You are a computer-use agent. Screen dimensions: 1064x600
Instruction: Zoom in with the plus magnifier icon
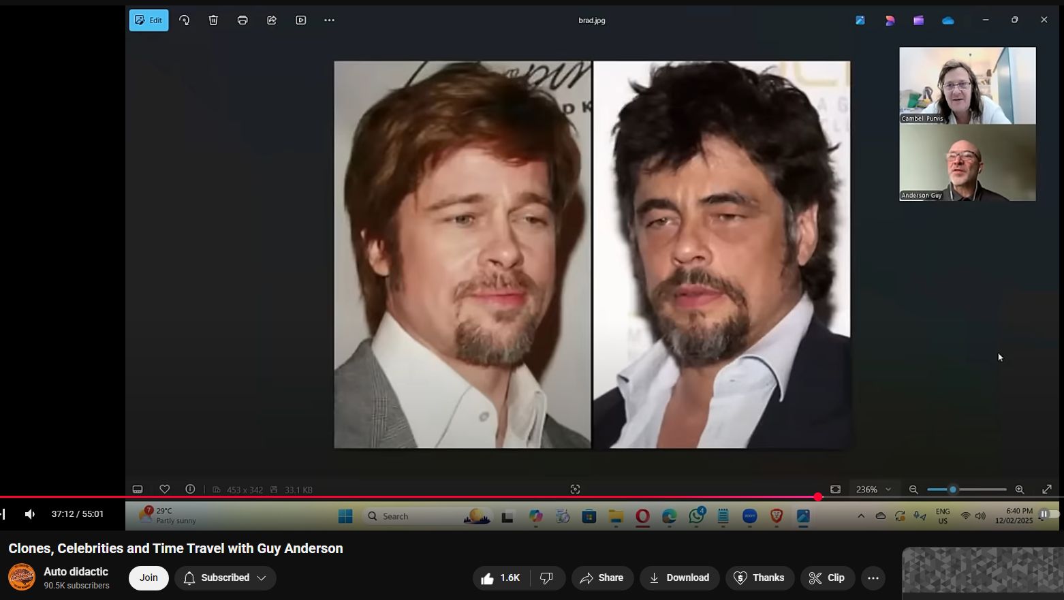[1020, 490]
